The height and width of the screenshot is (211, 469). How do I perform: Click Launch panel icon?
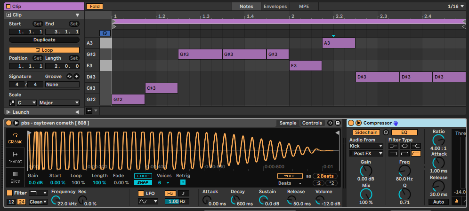tap(8, 112)
